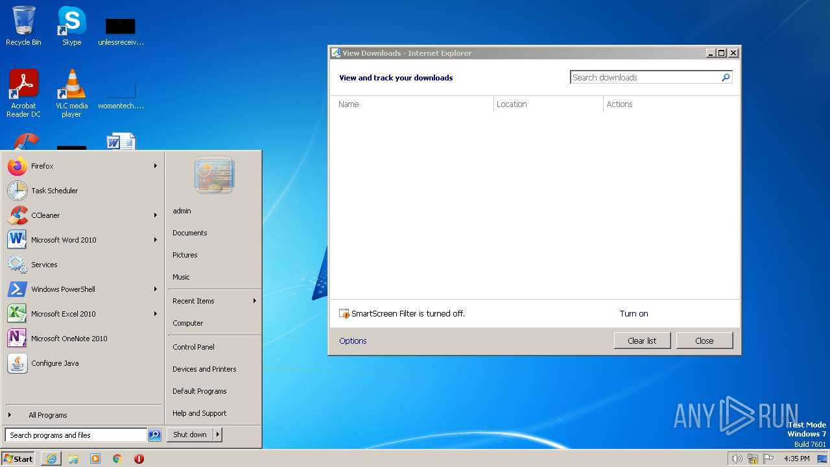Open the Action Center flag tray icon
Viewport: 830px width, 467px height.
coord(768,459)
